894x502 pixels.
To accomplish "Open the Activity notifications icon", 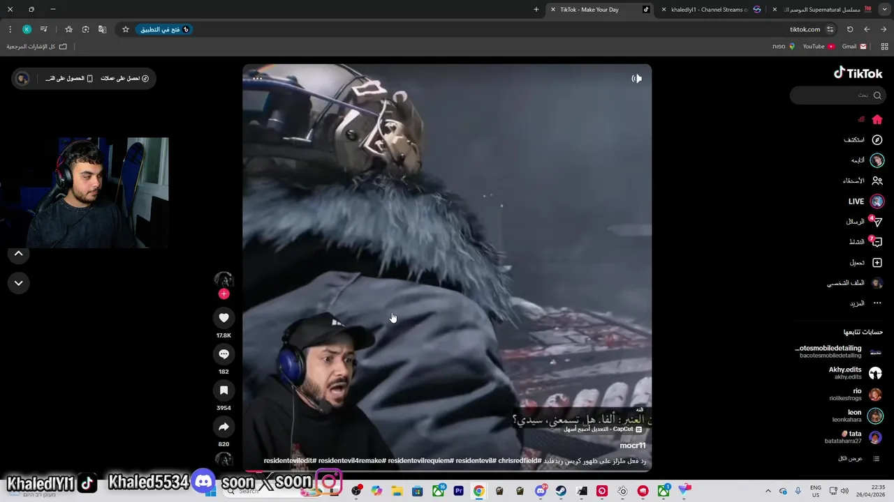I will [x=876, y=242].
